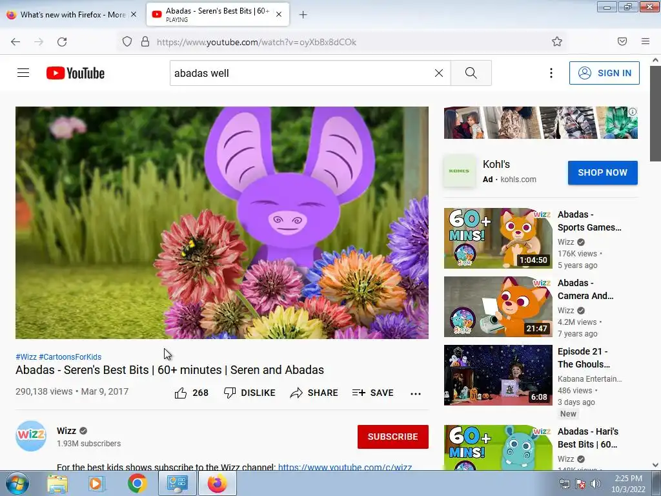Click the page vertical scrollbar thumb
Screen dimensions: 661x496
[655, 113]
